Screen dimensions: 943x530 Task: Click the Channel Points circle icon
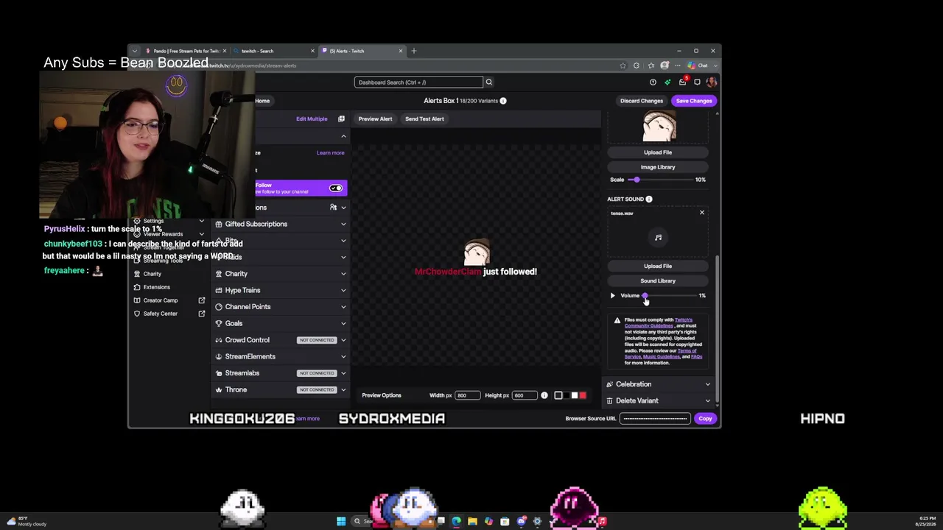click(x=219, y=307)
